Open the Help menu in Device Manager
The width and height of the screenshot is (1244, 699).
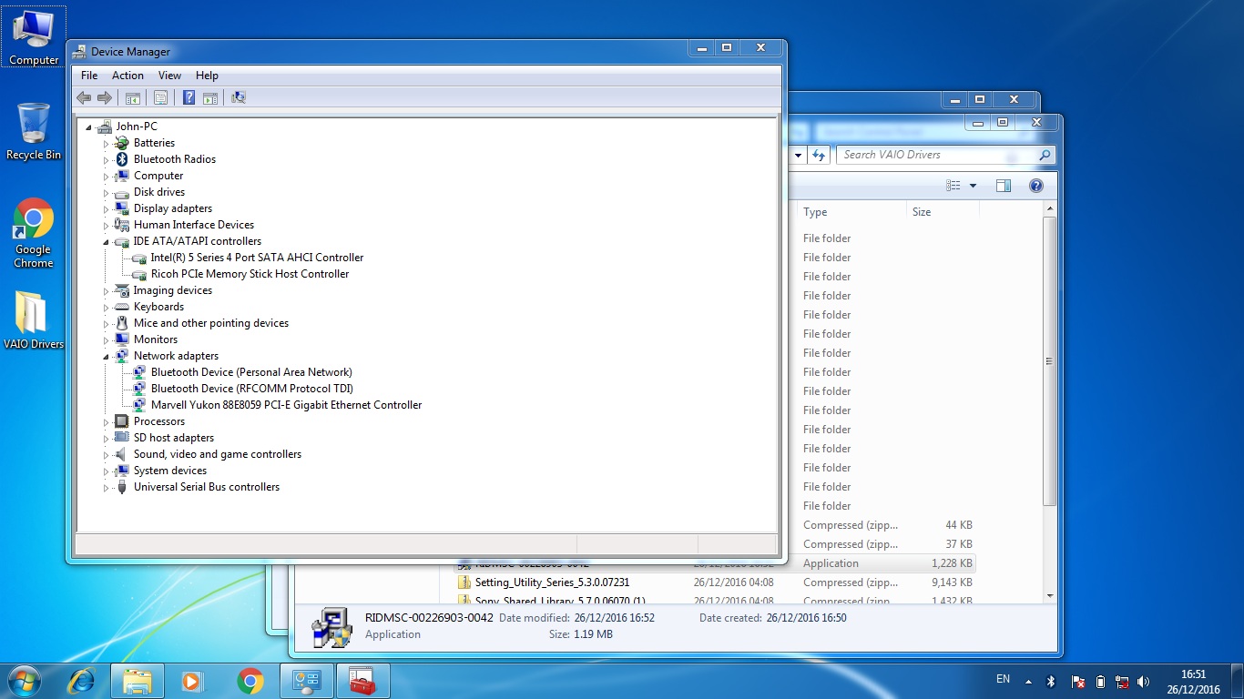(x=207, y=76)
